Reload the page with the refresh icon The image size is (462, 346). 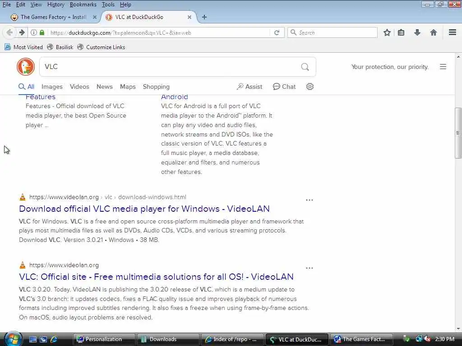pos(277,32)
